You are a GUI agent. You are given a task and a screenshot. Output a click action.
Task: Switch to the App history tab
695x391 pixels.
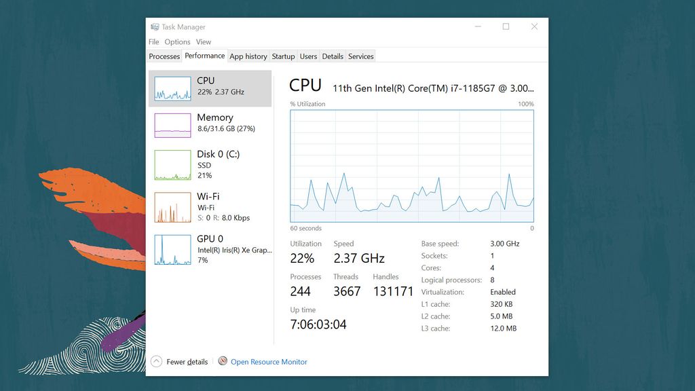248,56
